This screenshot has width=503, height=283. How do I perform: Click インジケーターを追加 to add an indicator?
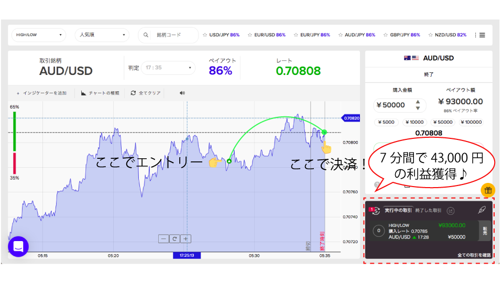click(41, 93)
